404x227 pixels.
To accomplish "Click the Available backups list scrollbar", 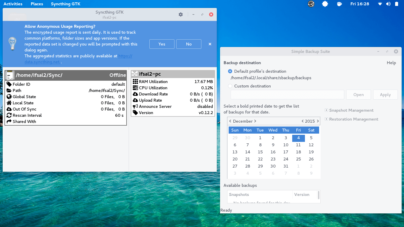I will [319, 195].
